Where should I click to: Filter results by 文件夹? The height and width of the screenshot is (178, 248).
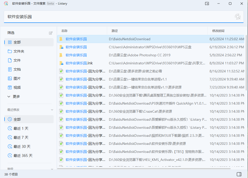[x=29, y=51]
